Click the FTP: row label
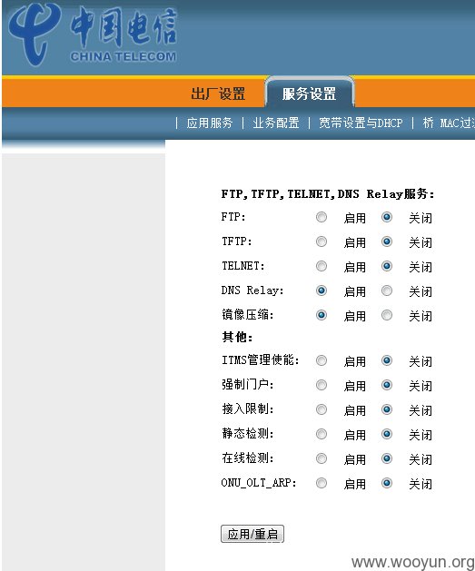 (x=233, y=217)
